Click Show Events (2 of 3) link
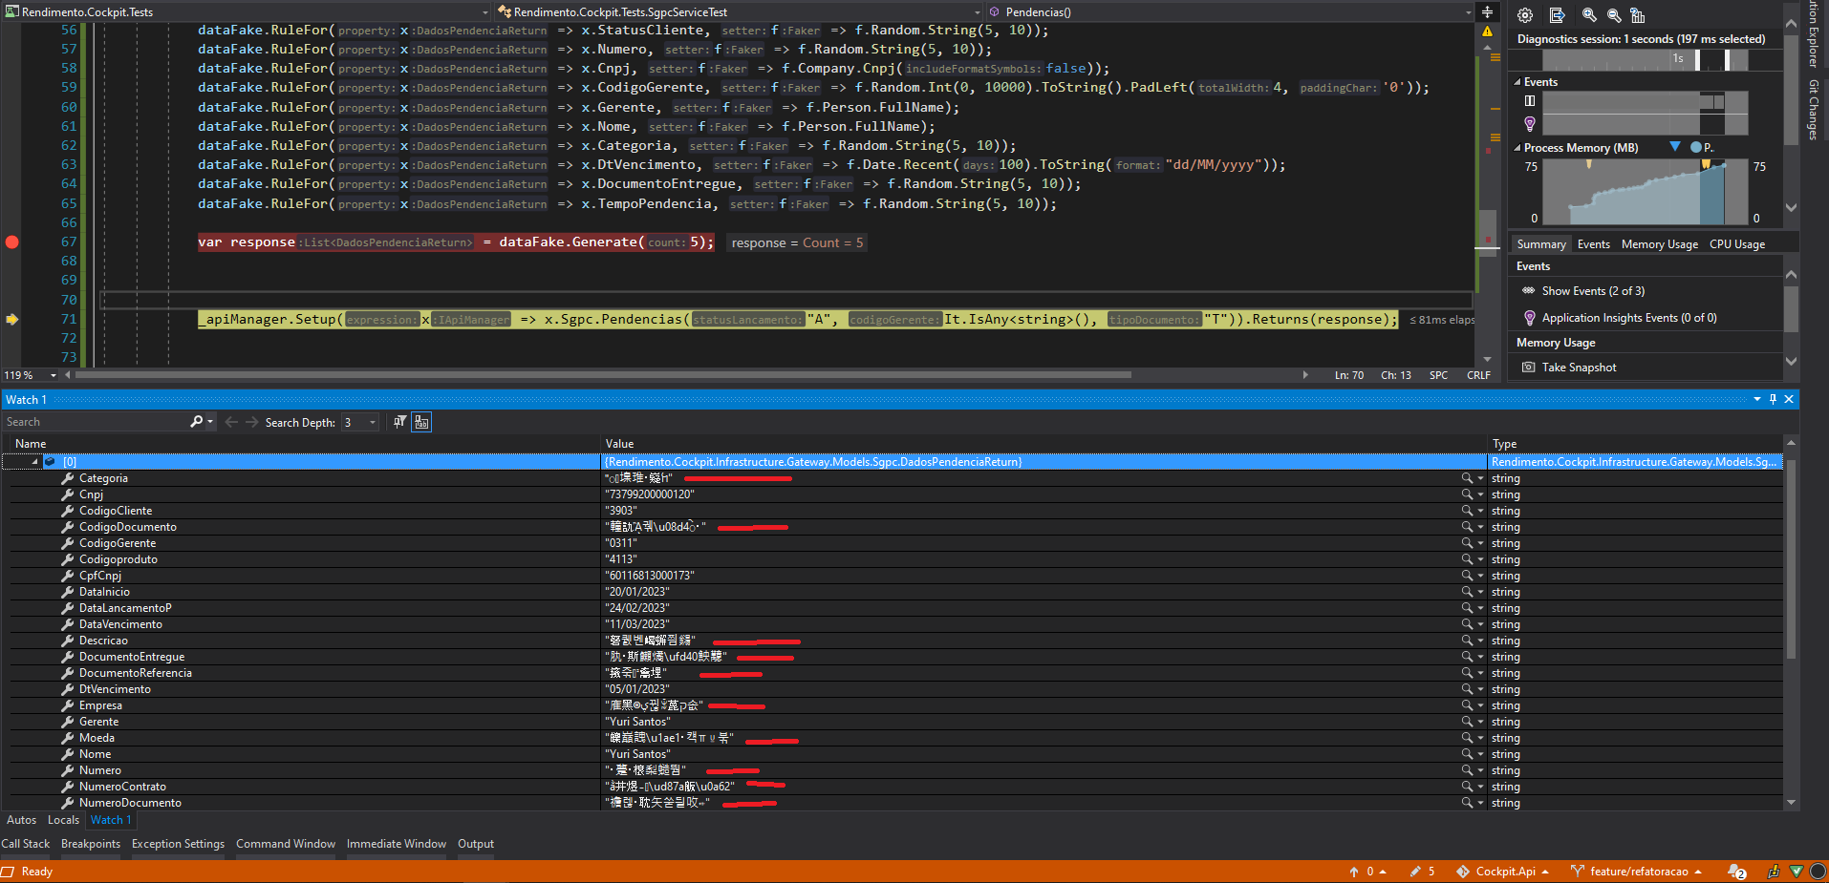The width and height of the screenshot is (1829, 883). point(1593,291)
